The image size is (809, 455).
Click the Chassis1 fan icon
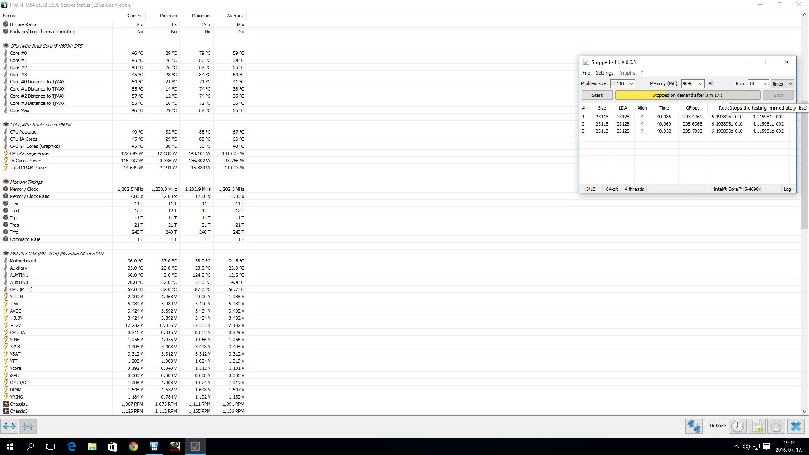[6, 404]
